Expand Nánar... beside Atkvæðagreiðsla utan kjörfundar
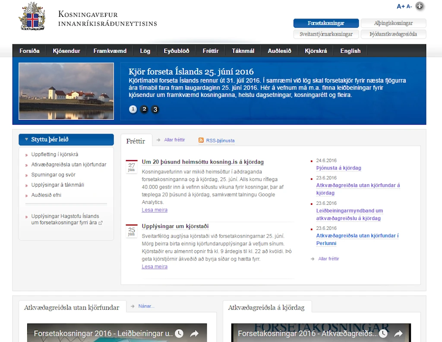 (x=146, y=306)
